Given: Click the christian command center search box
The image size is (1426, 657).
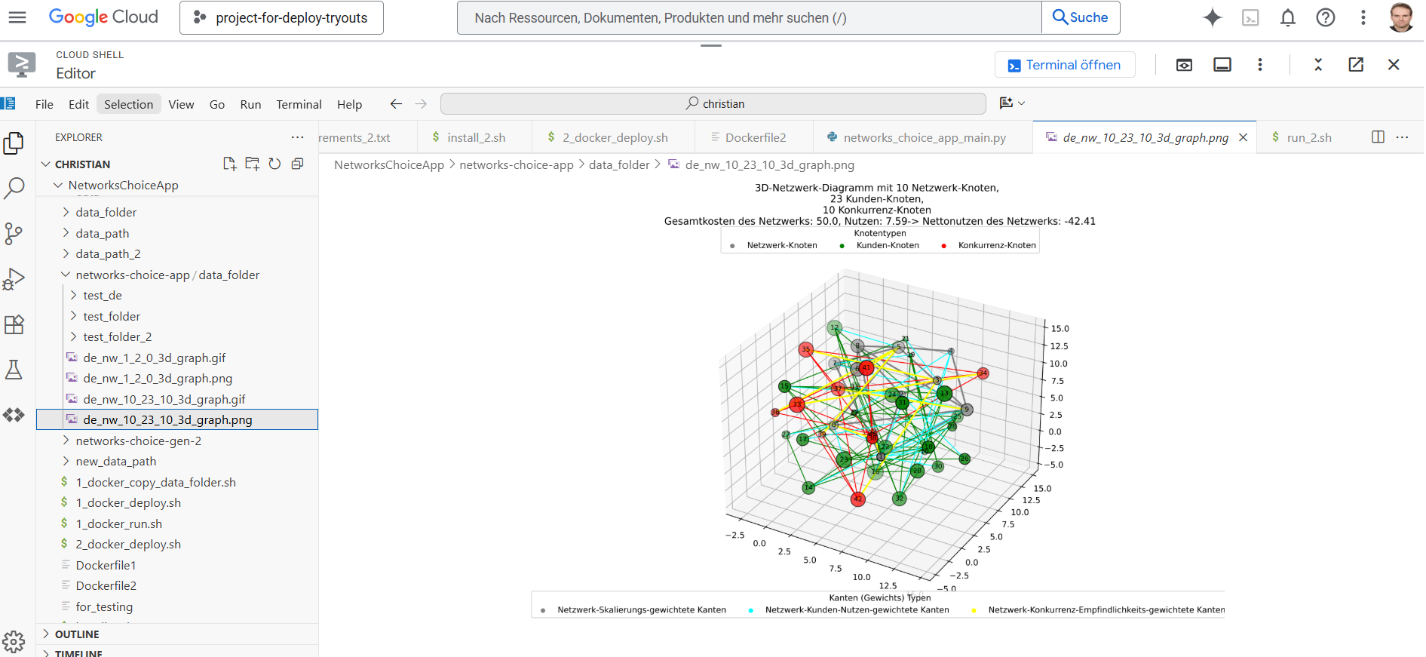Looking at the screenshot, I should point(713,103).
